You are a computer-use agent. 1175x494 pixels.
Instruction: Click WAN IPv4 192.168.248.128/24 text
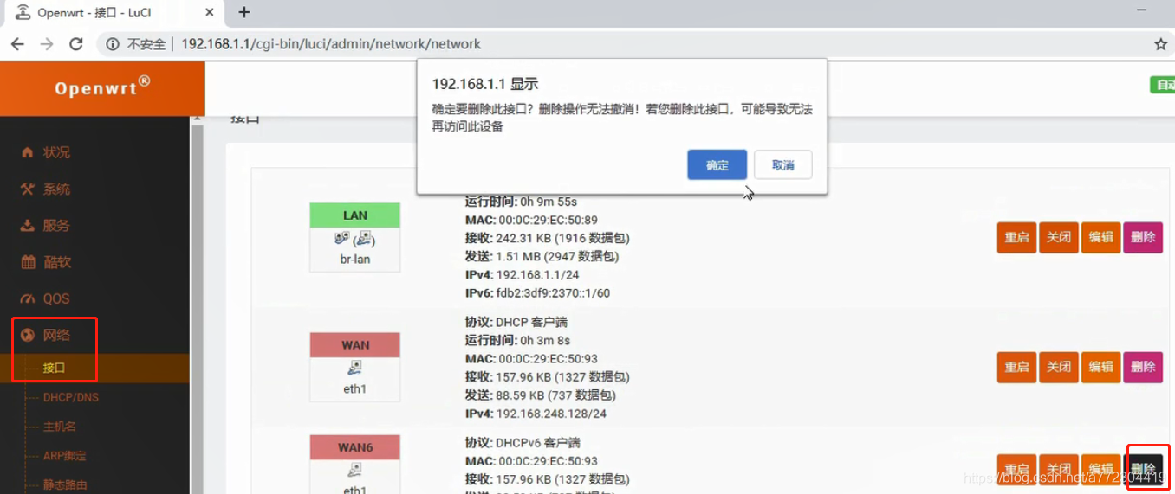tap(536, 414)
